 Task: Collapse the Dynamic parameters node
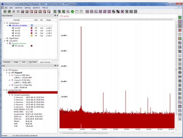point(9,95)
